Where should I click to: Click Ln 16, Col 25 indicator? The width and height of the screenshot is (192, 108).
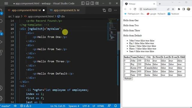click(58, 106)
